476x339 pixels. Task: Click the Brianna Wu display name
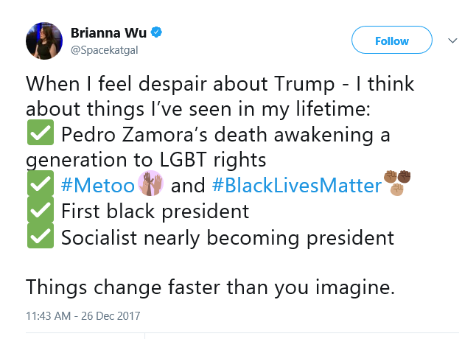[108, 32]
